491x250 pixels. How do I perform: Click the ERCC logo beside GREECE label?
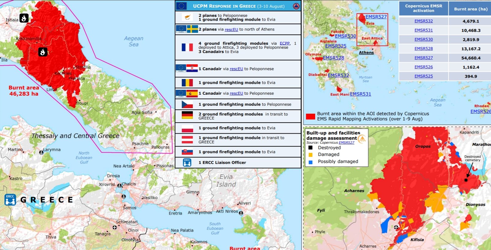pos(10,199)
